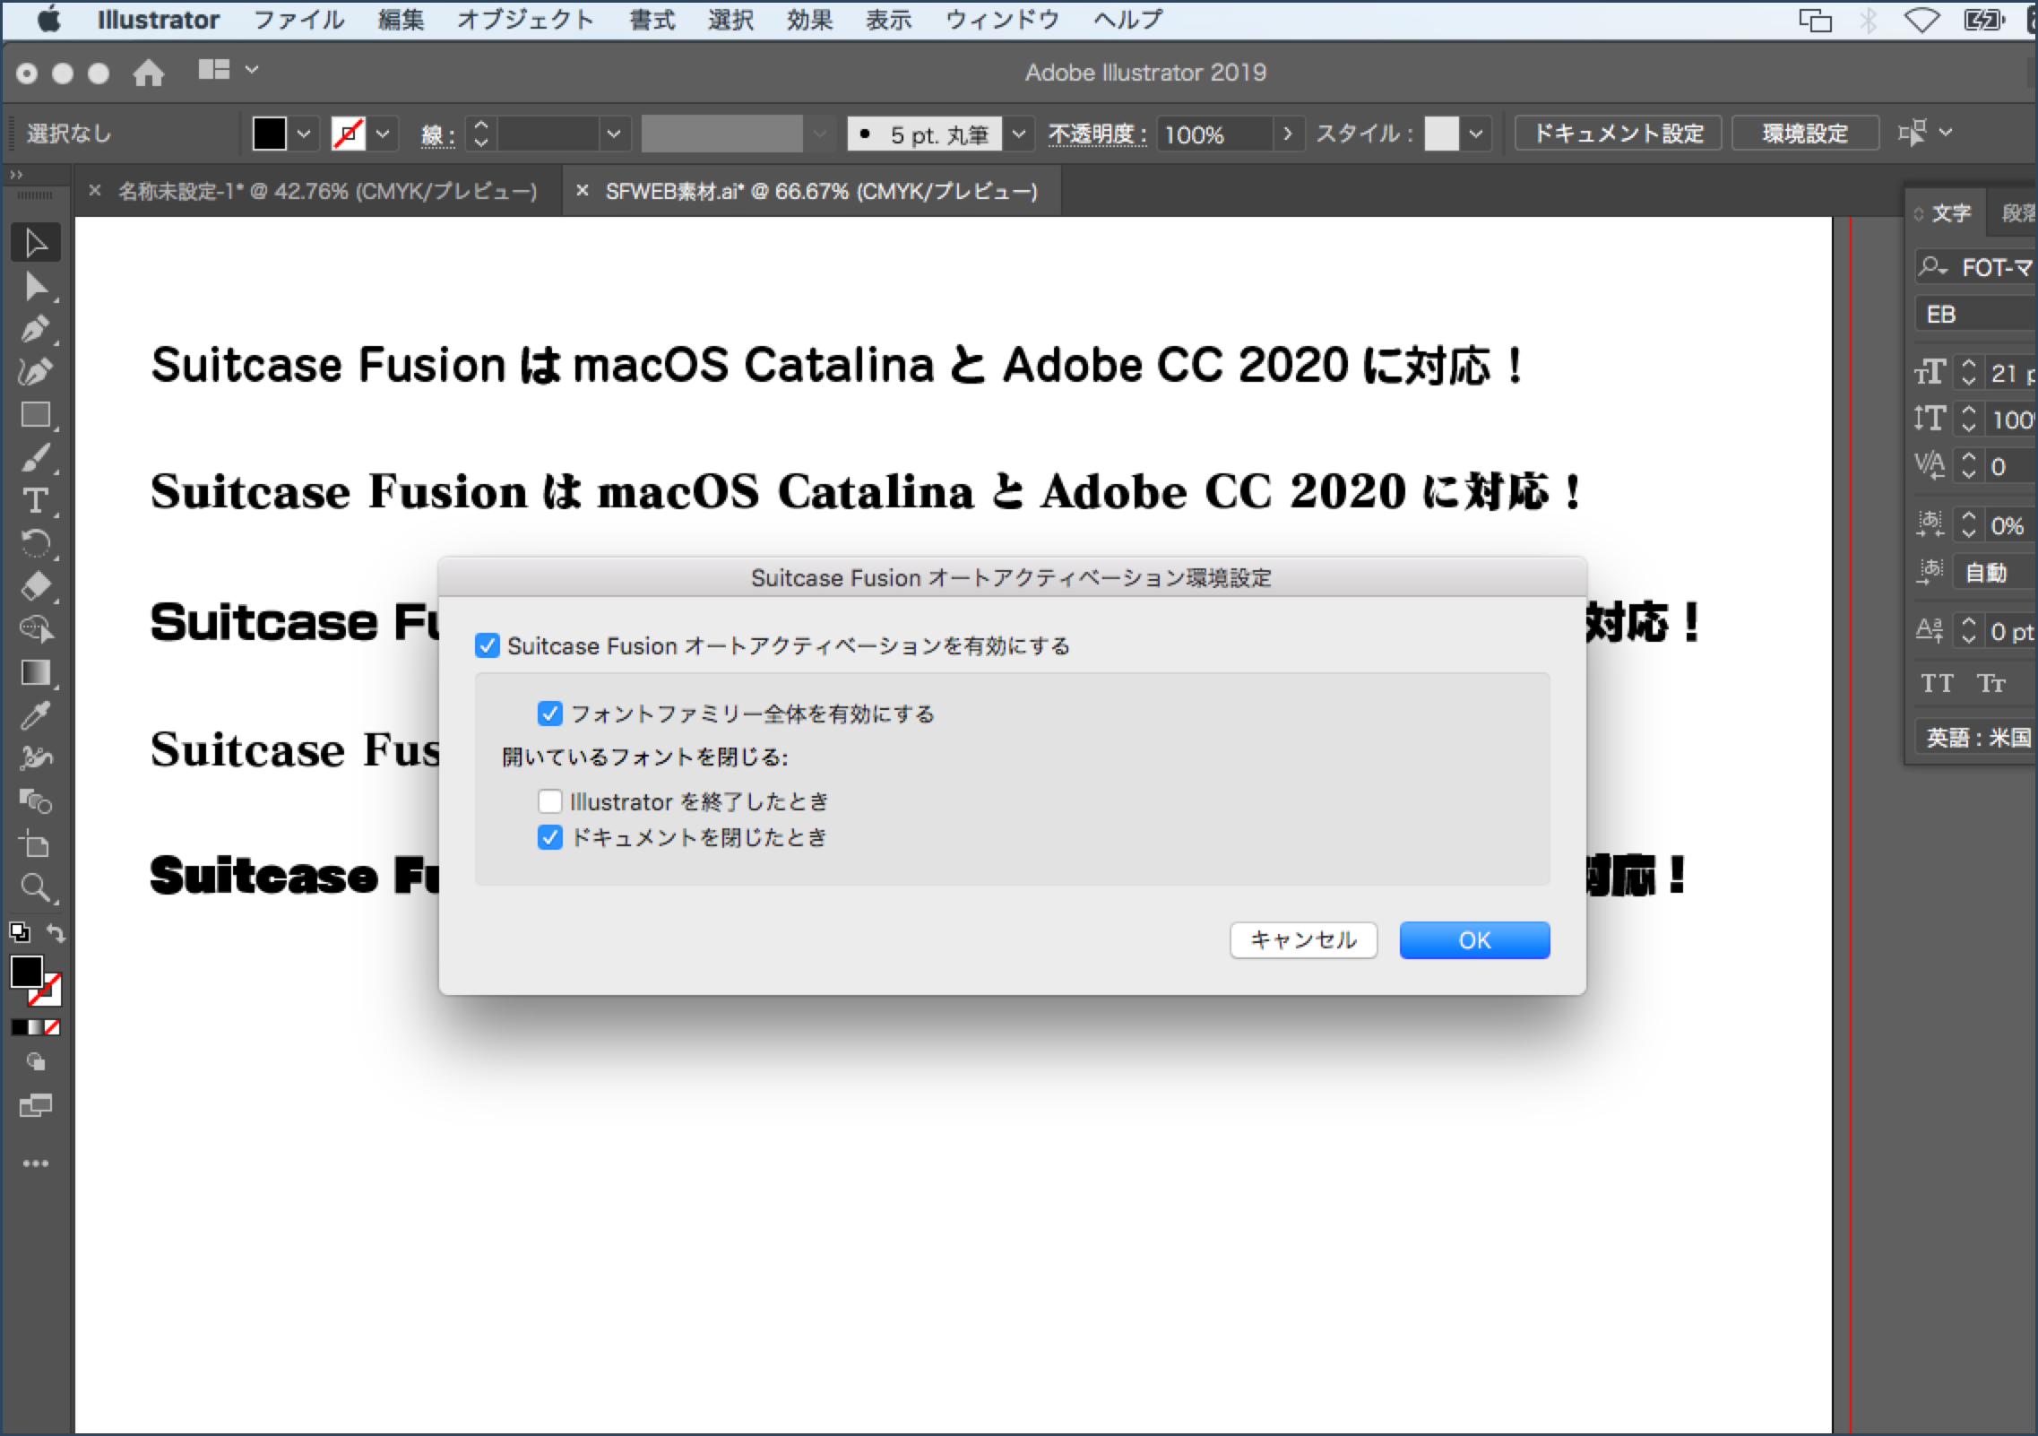This screenshot has height=1436, width=2038.
Task: Close the 名称未設定-1 tab
Action: tap(94, 190)
